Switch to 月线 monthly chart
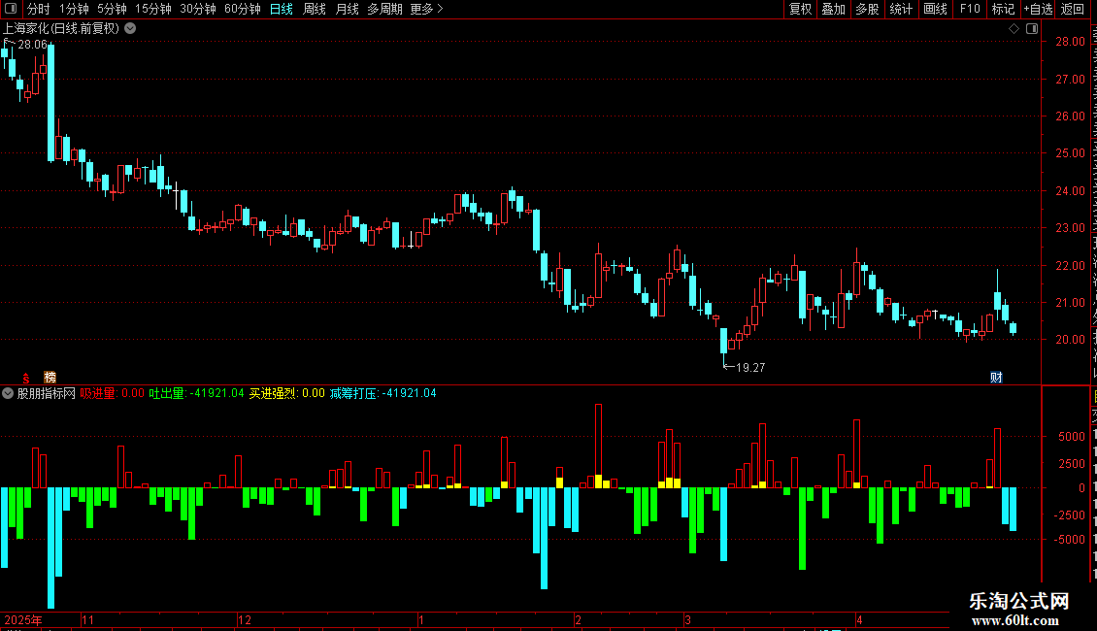 tap(347, 9)
